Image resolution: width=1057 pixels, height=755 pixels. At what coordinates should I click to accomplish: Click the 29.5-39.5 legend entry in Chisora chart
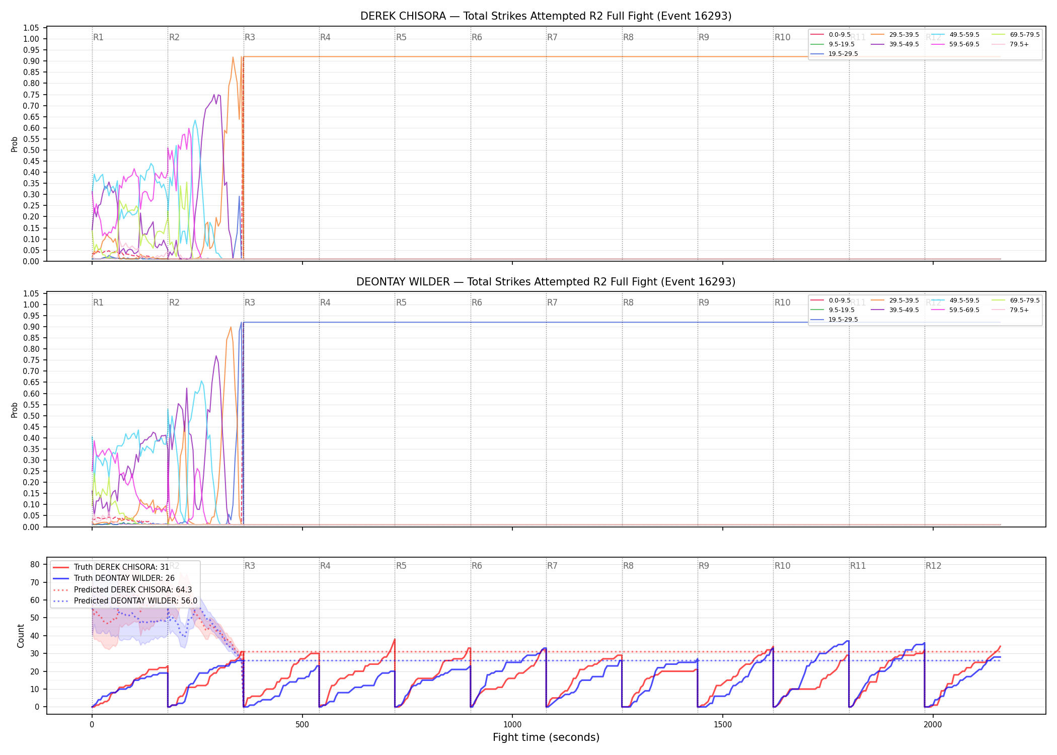pyautogui.click(x=895, y=35)
